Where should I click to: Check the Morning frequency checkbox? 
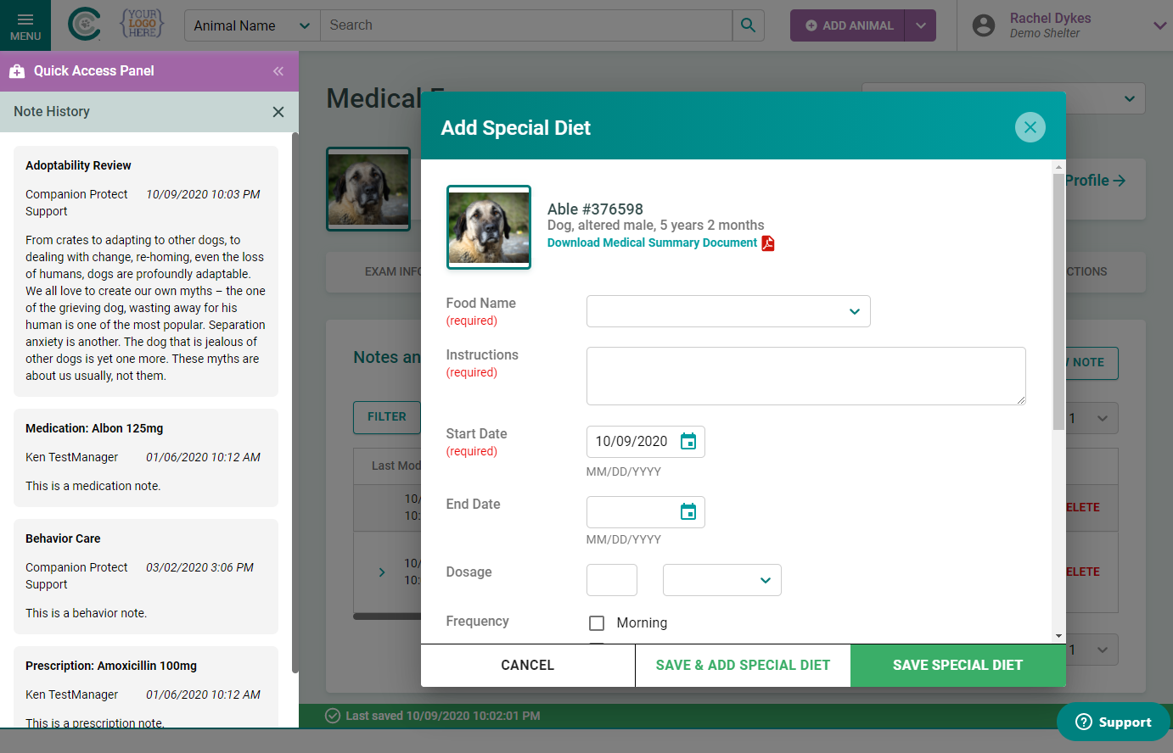coord(597,623)
